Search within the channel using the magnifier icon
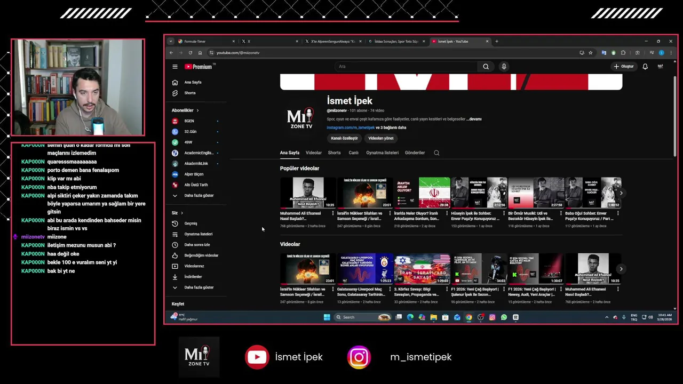This screenshot has height=384, width=683. point(436,153)
